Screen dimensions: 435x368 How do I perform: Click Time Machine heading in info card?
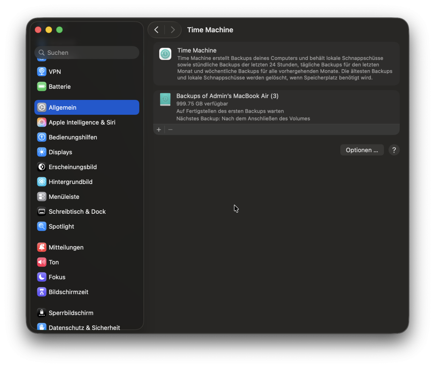tap(197, 50)
